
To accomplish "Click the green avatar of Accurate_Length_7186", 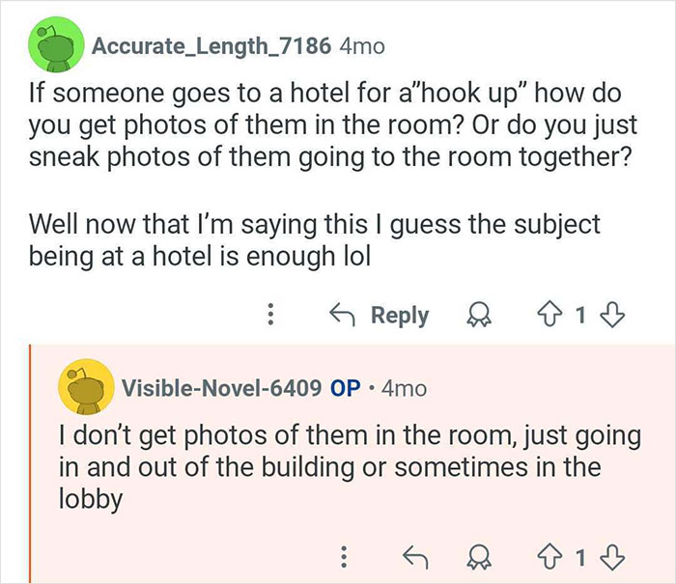I will (51, 45).
